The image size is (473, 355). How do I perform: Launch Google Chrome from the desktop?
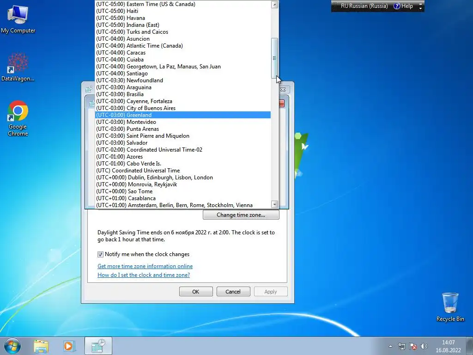(18, 118)
